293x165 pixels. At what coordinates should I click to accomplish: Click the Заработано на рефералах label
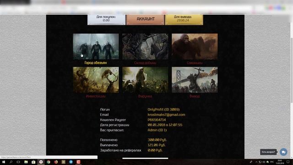click(120, 150)
